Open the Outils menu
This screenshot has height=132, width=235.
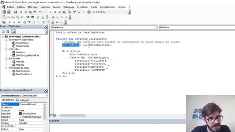click(94, 7)
